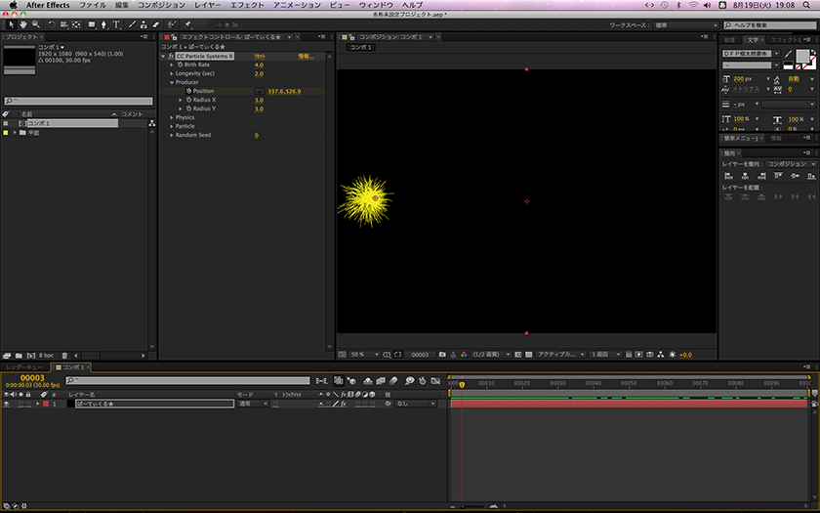This screenshot has height=513, width=820.
Task: Open the graph editor icon in timeline
Action: click(435, 380)
